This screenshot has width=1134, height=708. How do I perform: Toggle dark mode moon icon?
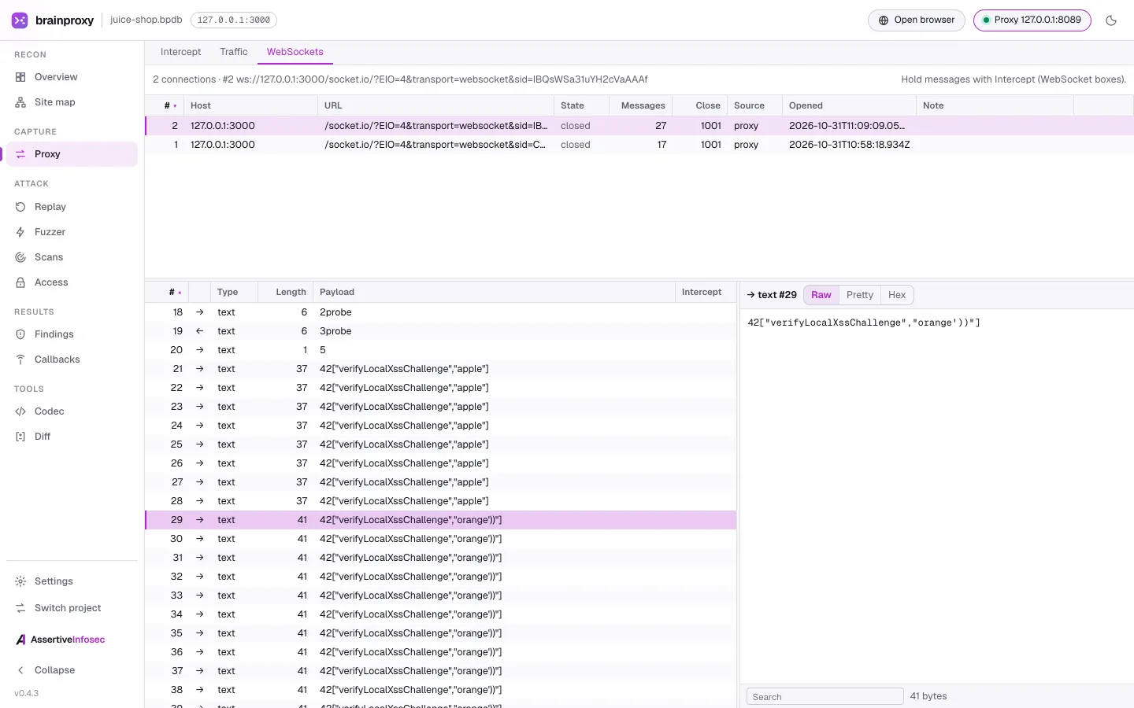click(1111, 20)
